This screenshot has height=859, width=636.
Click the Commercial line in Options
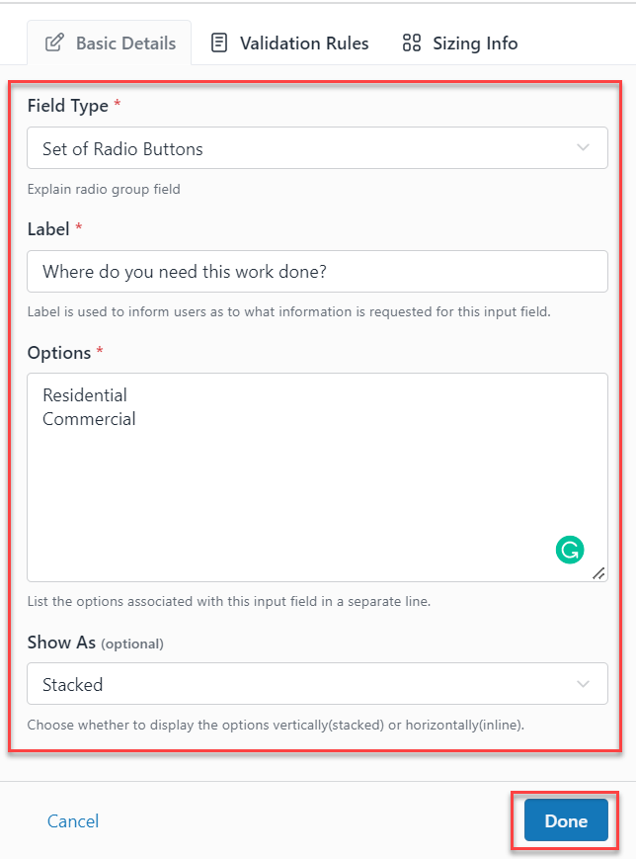89,419
